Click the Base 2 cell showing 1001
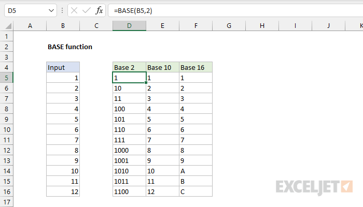 (130, 160)
